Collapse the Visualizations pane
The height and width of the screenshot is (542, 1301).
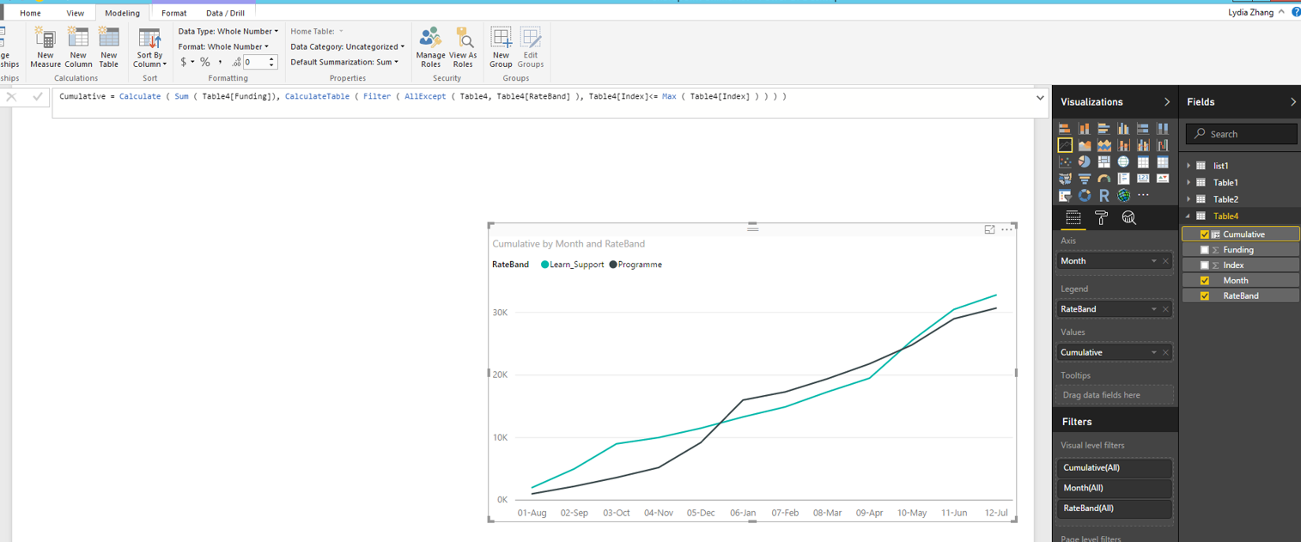tap(1166, 102)
